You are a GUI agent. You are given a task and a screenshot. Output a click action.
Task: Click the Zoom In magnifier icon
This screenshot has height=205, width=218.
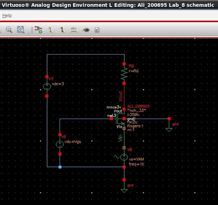tap(9, 30)
